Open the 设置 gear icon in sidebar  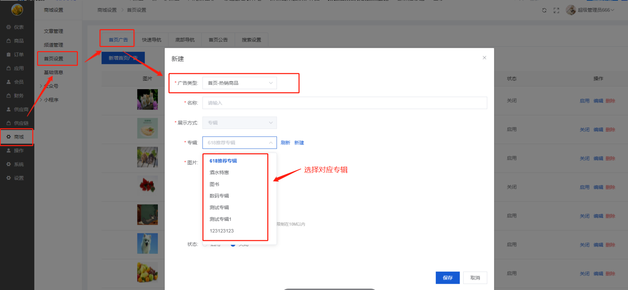[x=9, y=178]
